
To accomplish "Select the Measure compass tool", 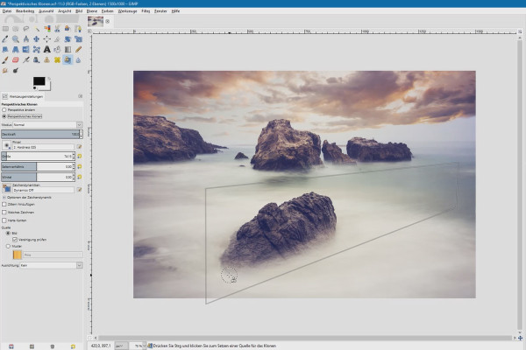I will click(26, 39).
